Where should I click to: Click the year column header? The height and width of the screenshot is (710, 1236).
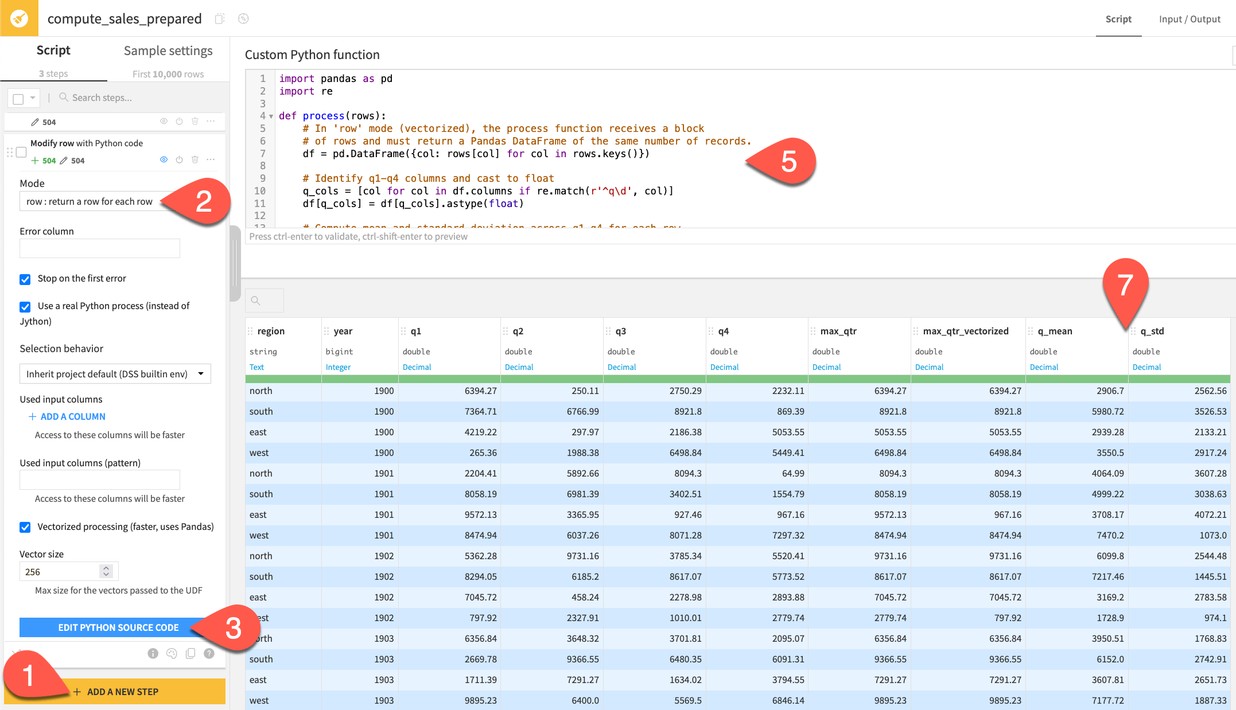coord(343,331)
